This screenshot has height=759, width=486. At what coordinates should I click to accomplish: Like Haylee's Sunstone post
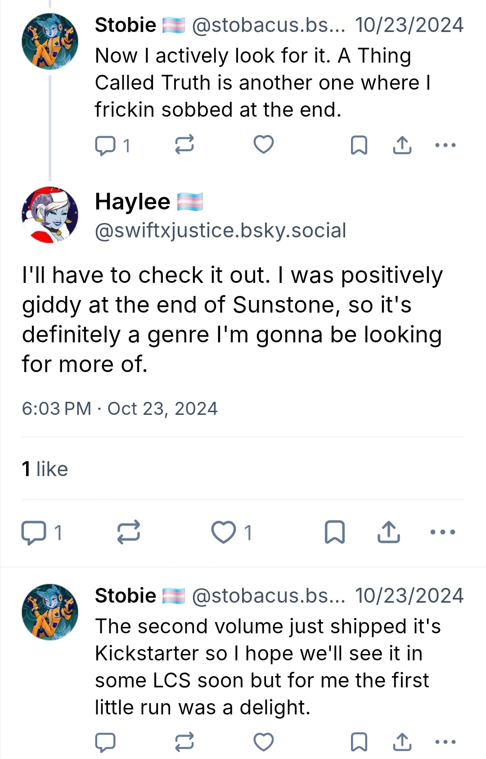(x=224, y=532)
